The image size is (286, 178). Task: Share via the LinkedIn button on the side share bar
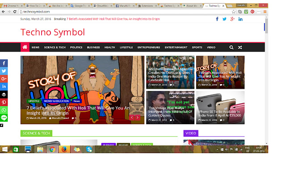point(4,87)
